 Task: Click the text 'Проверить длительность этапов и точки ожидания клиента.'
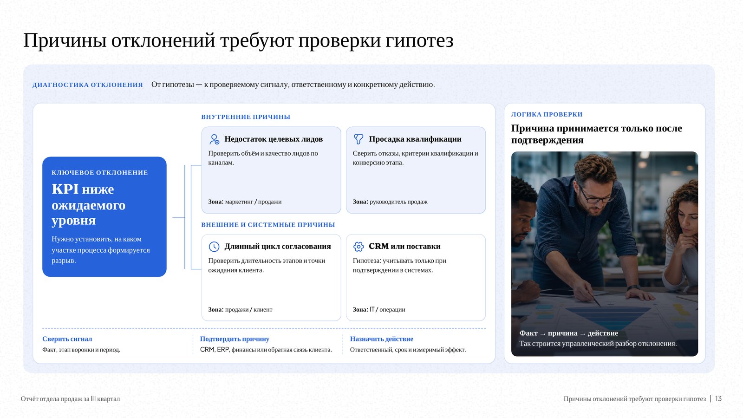pos(267,265)
